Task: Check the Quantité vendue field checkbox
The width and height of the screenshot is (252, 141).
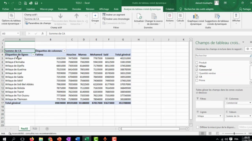Action: click(x=197, y=73)
